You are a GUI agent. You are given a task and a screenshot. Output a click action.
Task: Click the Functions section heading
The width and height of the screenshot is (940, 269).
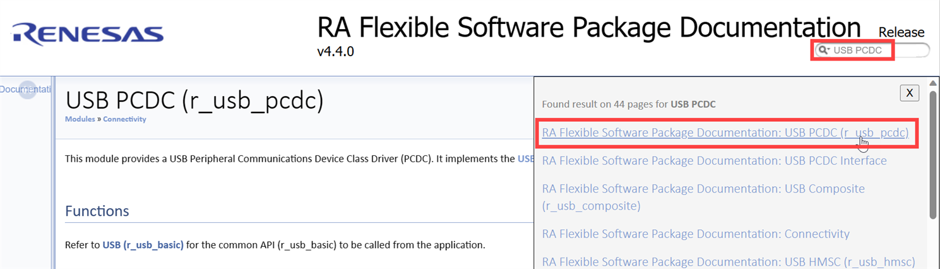(97, 211)
